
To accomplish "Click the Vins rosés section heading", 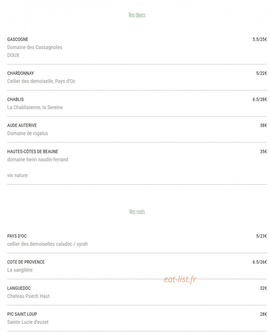I will (137, 212).
